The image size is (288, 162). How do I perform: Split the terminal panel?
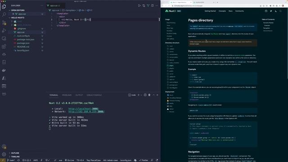tap(145, 95)
